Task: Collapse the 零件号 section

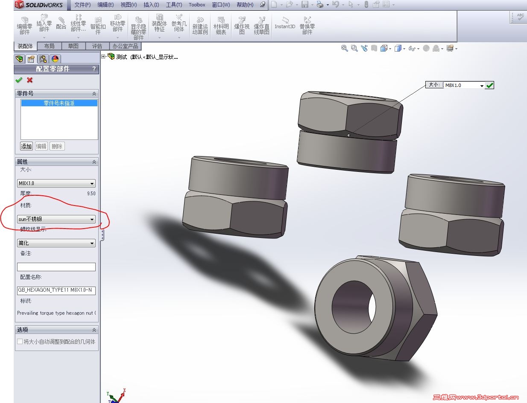Action: (x=94, y=94)
